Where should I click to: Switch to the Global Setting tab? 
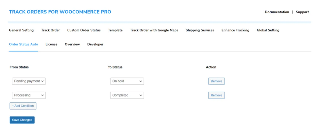(x=268, y=30)
